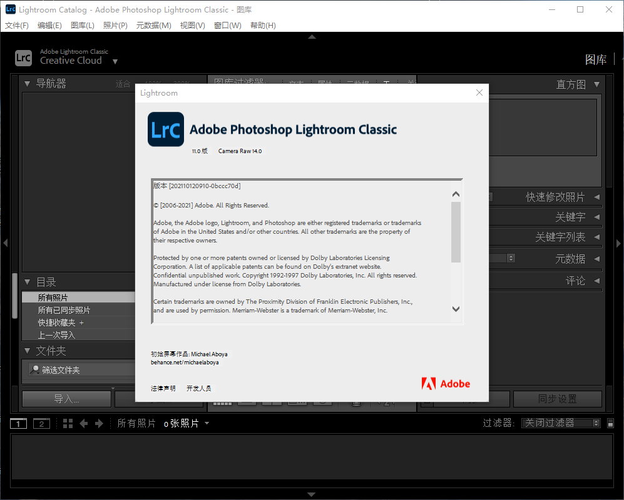Toggle the filter switch next to 关闭过滤器

[x=610, y=423]
